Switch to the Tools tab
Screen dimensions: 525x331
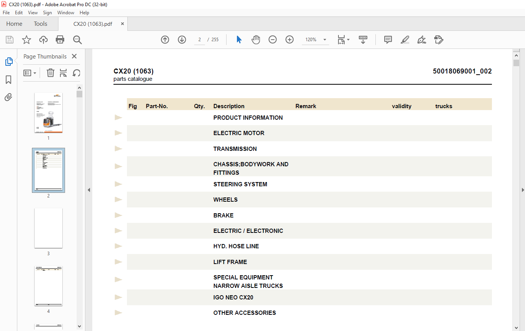40,24
